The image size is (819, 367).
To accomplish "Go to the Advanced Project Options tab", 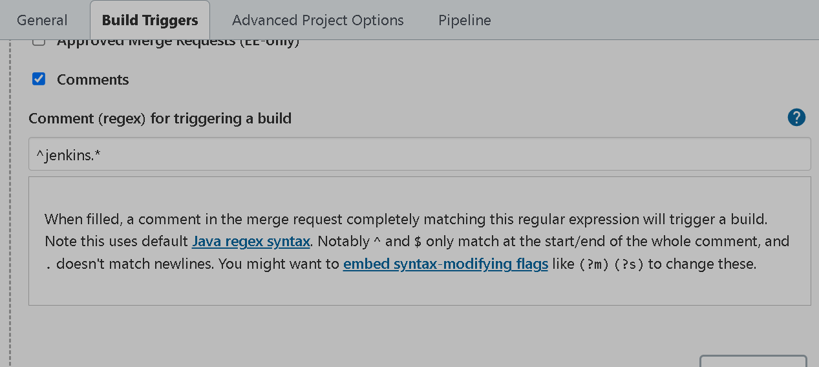I will point(318,20).
